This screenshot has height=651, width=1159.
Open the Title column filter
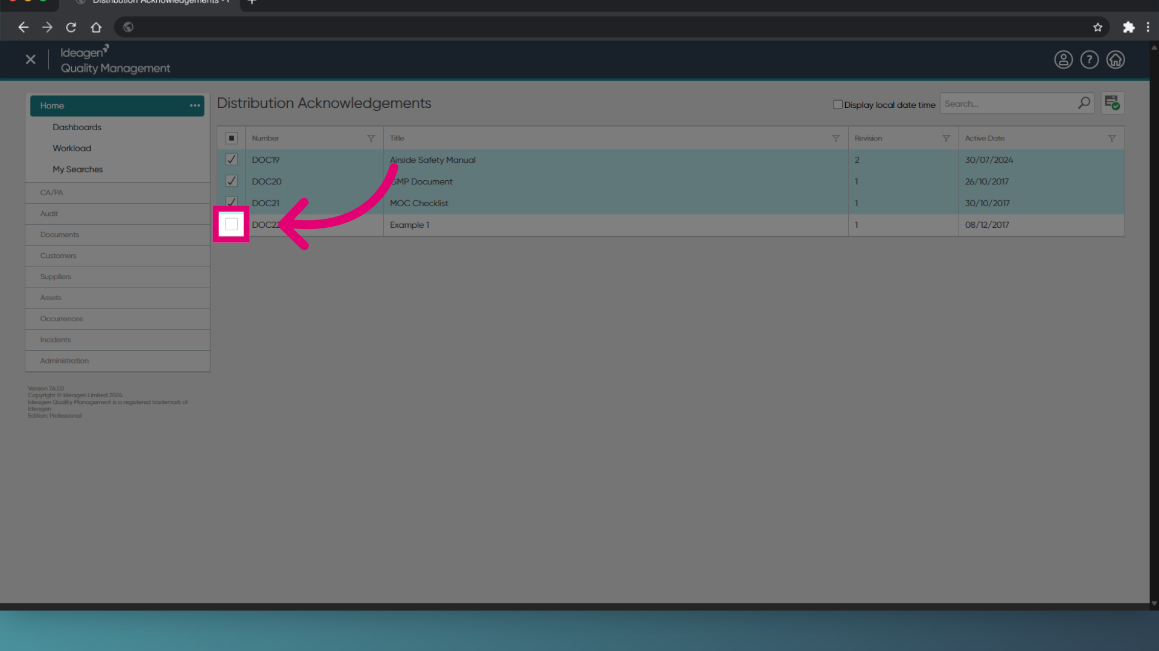[x=835, y=139]
